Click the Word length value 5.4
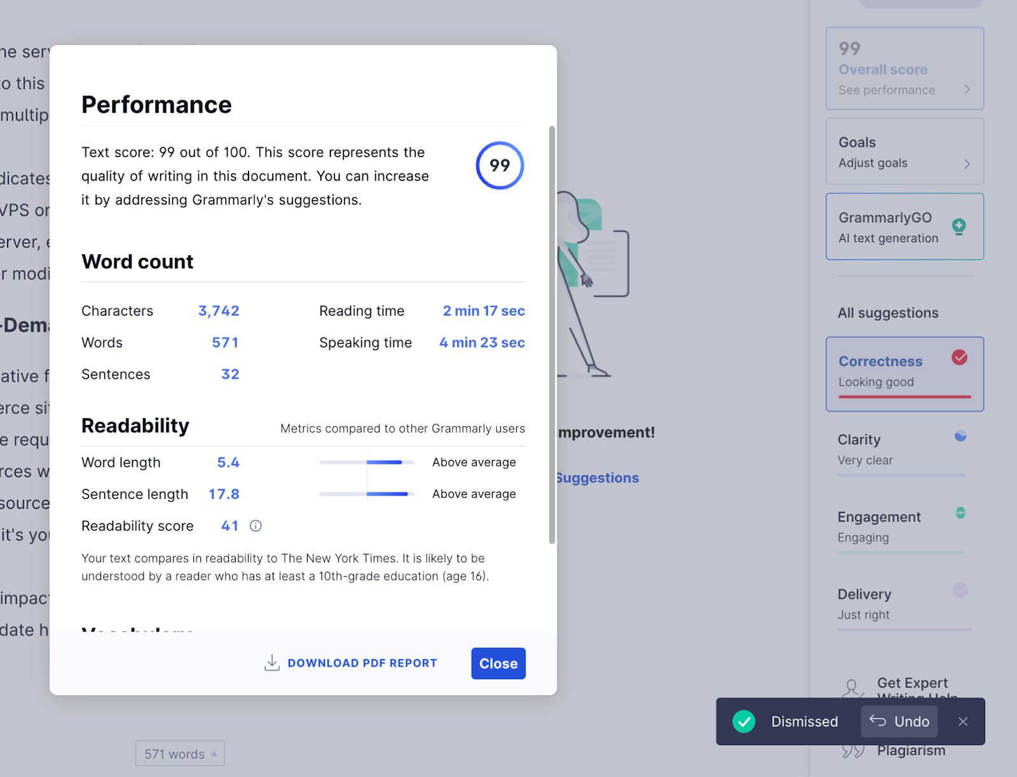This screenshot has width=1017, height=777. pyautogui.click(x=228, y=463)
